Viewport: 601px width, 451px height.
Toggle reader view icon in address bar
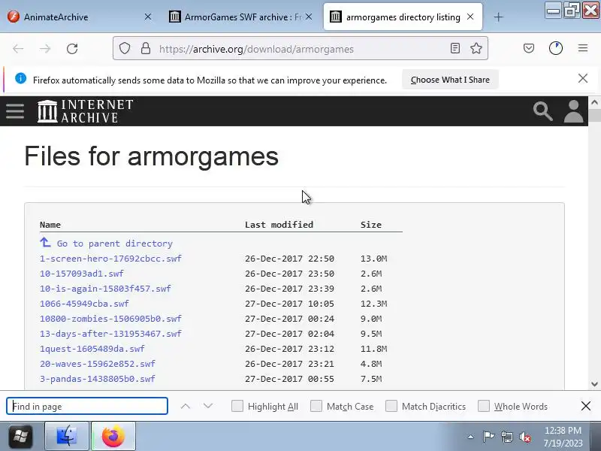pyautogui.click(x=455, y=48)
